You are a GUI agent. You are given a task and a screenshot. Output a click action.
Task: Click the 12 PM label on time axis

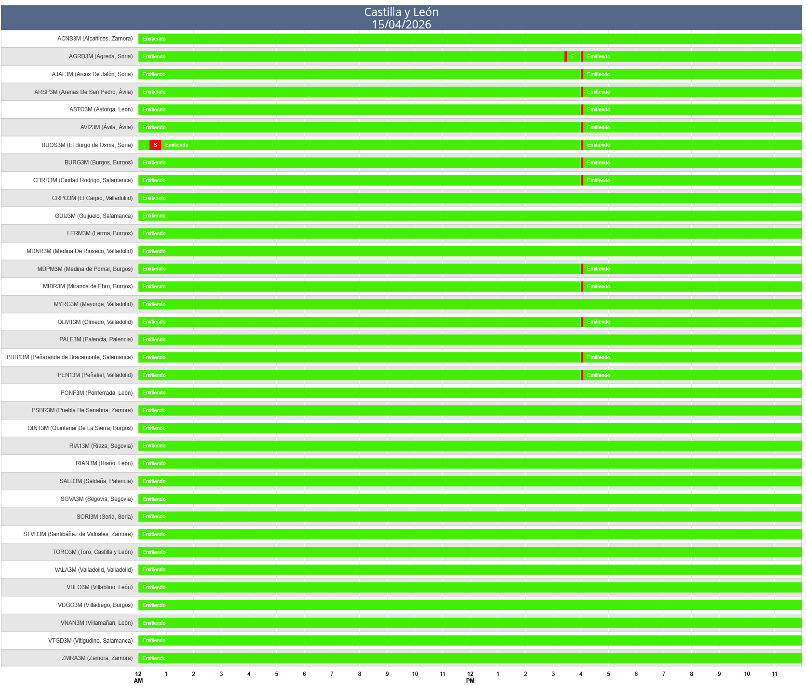coord(470,677)
